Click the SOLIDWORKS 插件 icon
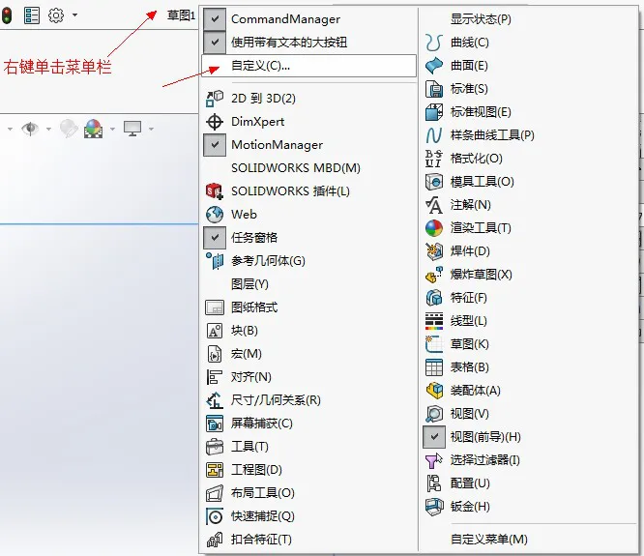The height and width of the screenshot is (556, 644). coord(215,191)
